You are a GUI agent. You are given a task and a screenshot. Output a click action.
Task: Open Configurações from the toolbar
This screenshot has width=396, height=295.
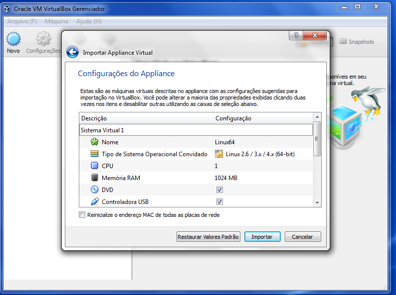(43, 40)
